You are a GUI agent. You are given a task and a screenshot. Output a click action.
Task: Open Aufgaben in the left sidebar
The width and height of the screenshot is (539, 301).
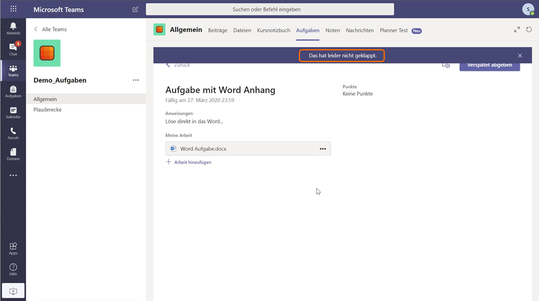pos(13,91)
